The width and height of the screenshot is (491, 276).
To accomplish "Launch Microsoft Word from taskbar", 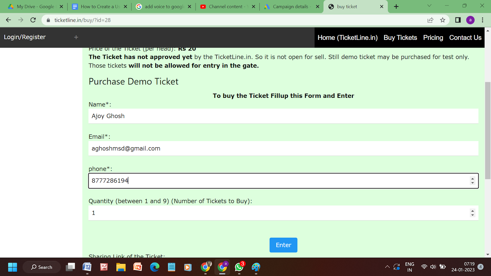I will tap(87, 267).
